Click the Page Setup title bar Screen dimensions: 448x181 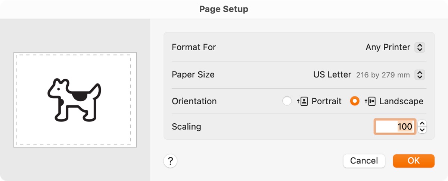(224, 9)
